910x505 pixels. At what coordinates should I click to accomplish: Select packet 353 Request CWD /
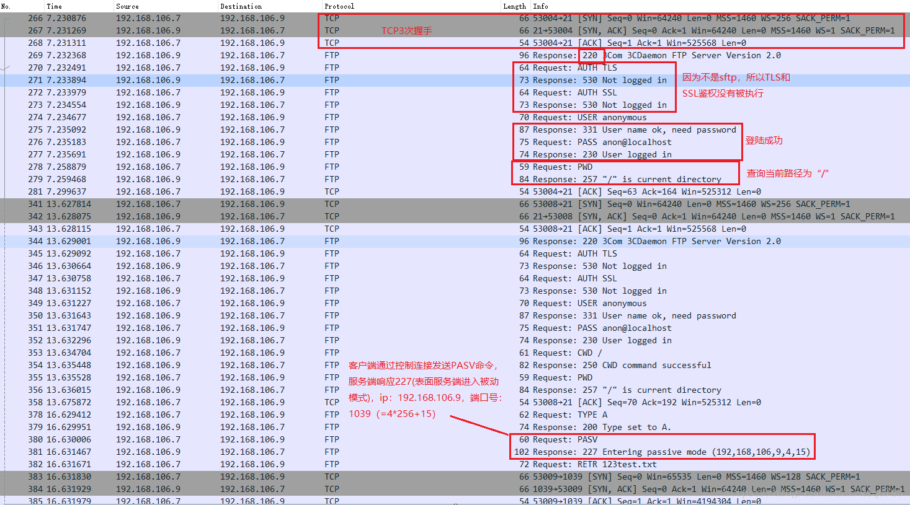point(455,353)
